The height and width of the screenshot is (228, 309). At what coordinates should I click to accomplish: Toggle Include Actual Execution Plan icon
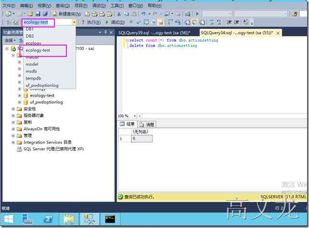[170, 22]
